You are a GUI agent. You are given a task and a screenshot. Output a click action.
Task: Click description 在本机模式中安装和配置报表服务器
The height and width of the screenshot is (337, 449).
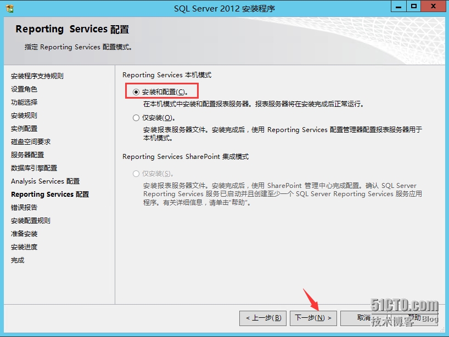pyautogui.click(x=254, y=104)
